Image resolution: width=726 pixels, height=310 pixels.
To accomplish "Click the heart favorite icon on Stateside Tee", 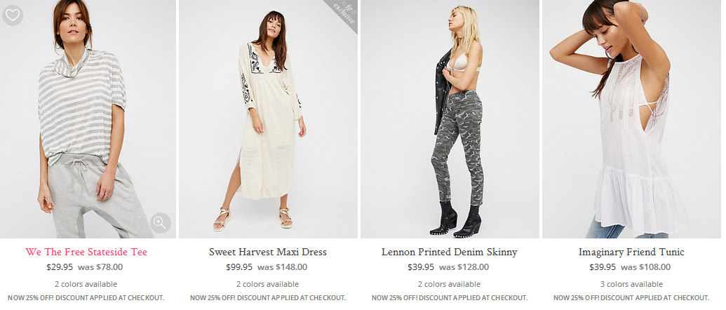I will pyautogui.click(x=13, y=15).
